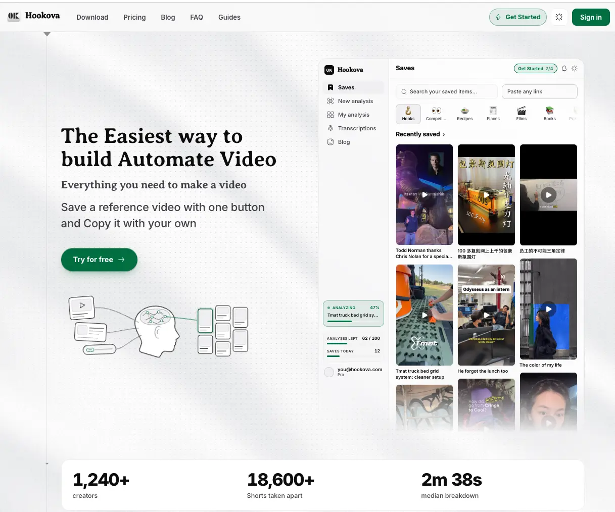Viewport: 615px width, 512px height.
Task: Click the Search your saved items field
Action: (447, 91)
